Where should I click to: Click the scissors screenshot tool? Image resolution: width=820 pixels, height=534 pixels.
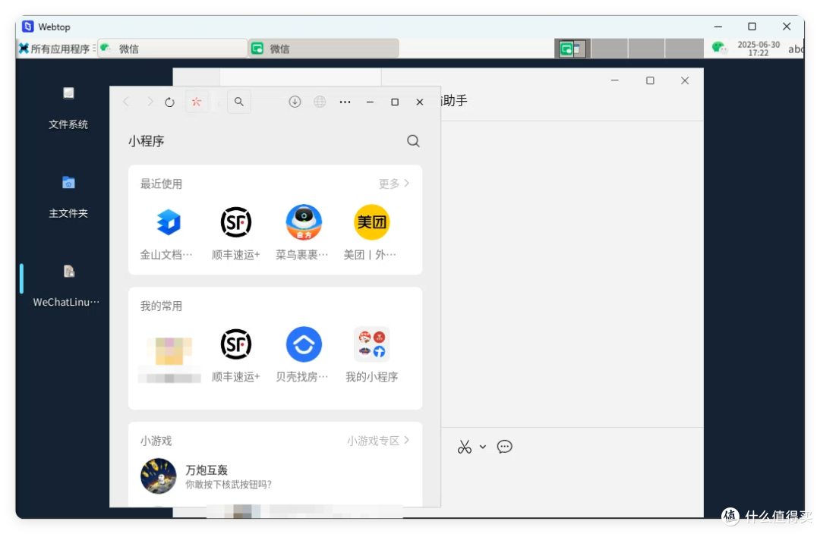(465, 447)
